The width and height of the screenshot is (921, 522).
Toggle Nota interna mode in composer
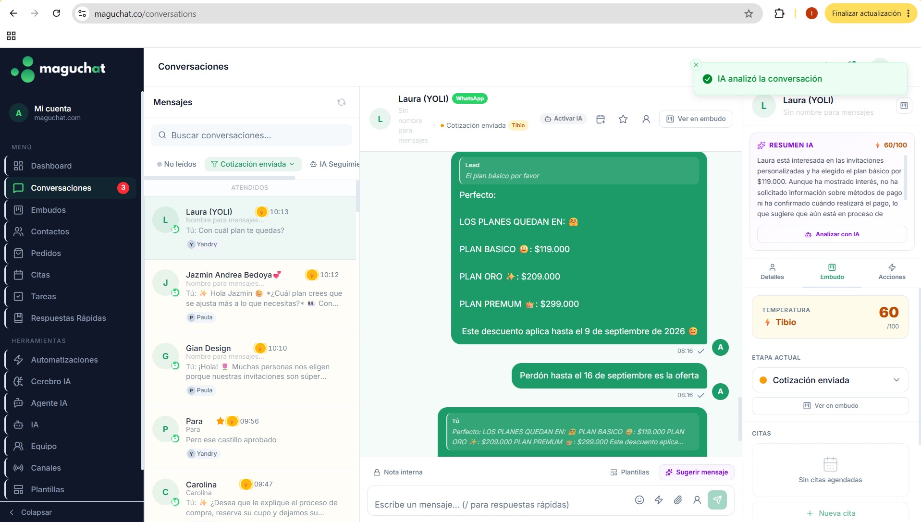coord(398,472)
